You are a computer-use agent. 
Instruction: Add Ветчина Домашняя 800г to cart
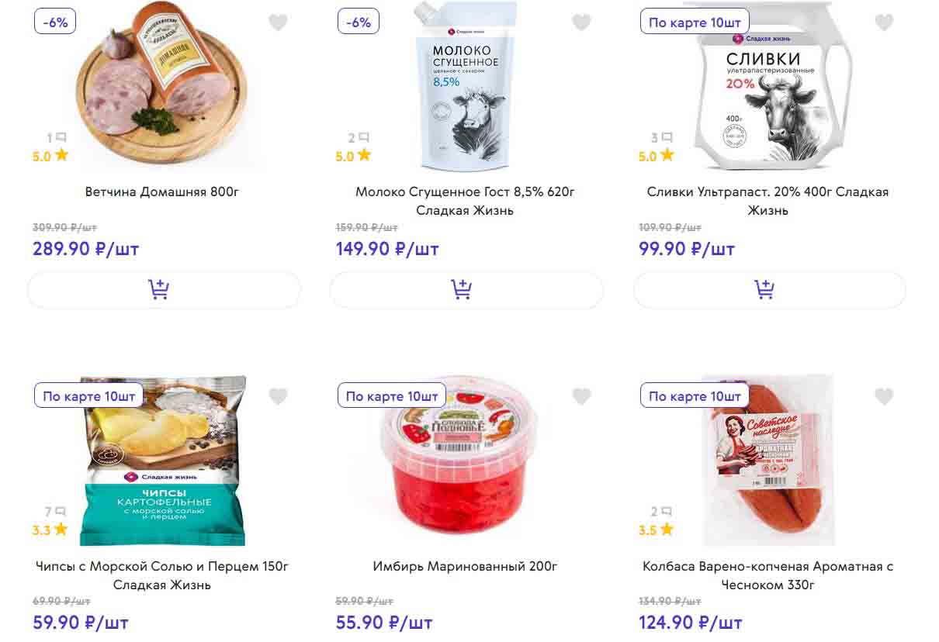[164, 290]
